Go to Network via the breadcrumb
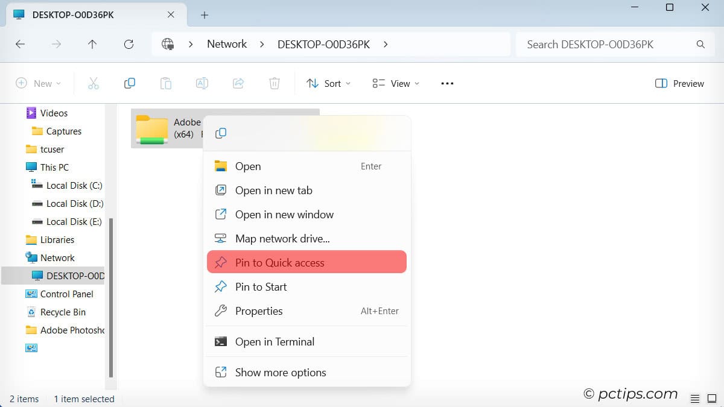 (227, 44)
